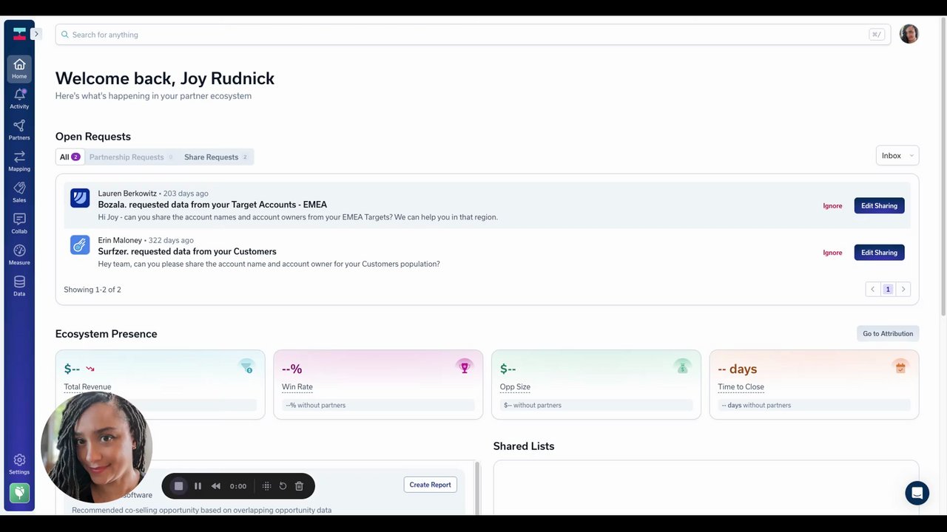Open the Mapping section
This screenshot has height=532, width=947.
(x=19, y=161)
